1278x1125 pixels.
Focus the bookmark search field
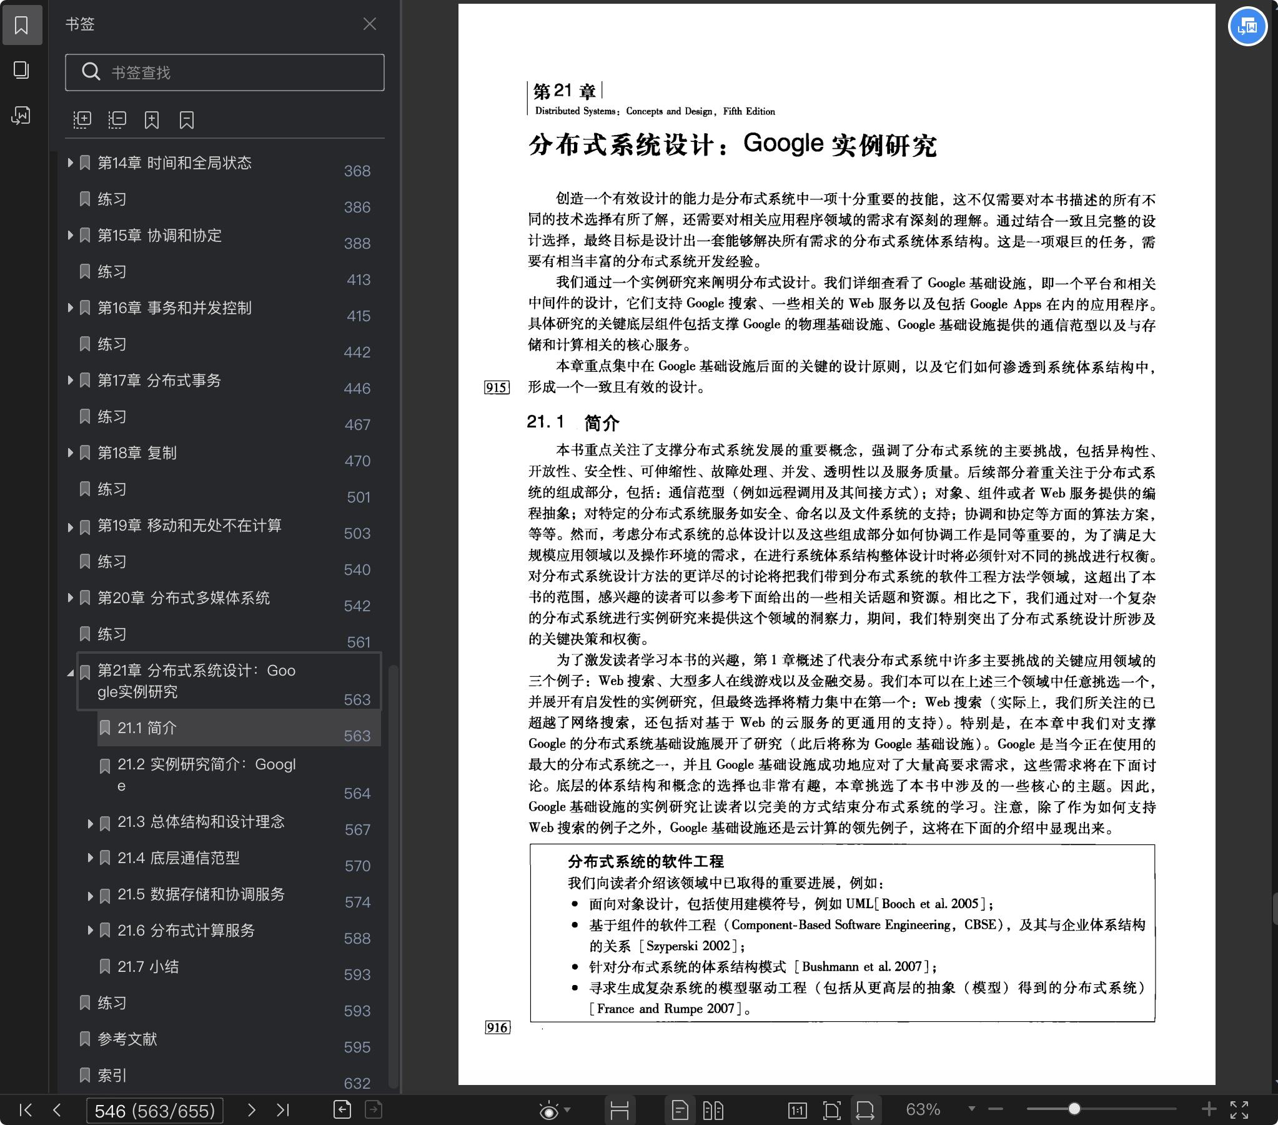point(224,72)
